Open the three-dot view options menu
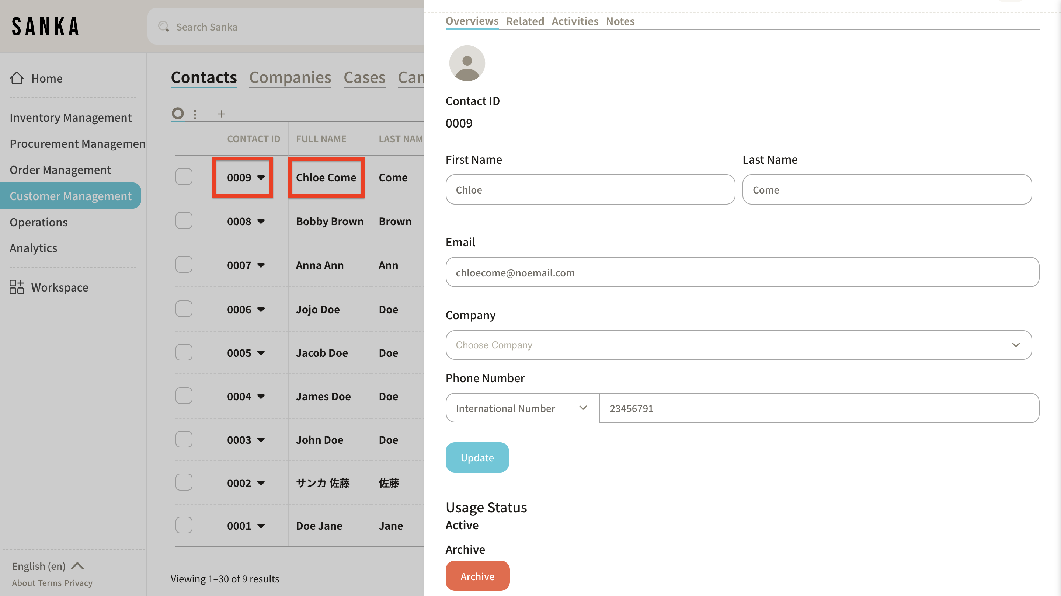 (195, 114)
